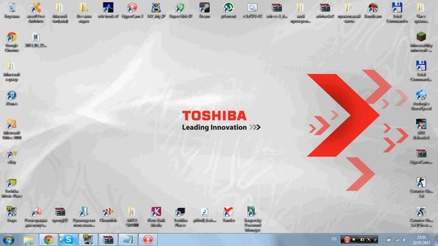Open the EN language indicator

pos(334,239)
